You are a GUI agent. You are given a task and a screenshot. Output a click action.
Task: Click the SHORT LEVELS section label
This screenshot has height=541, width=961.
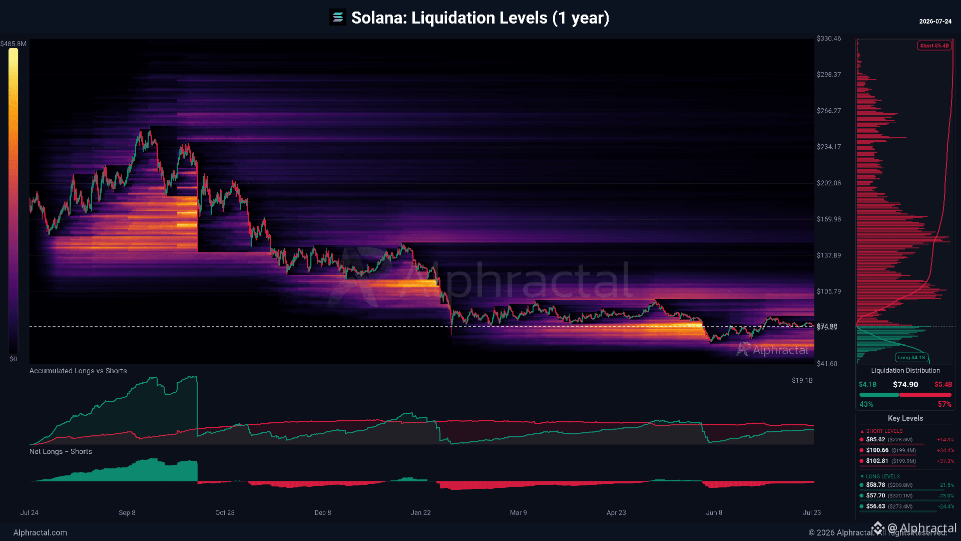click(x=884, y=431)
